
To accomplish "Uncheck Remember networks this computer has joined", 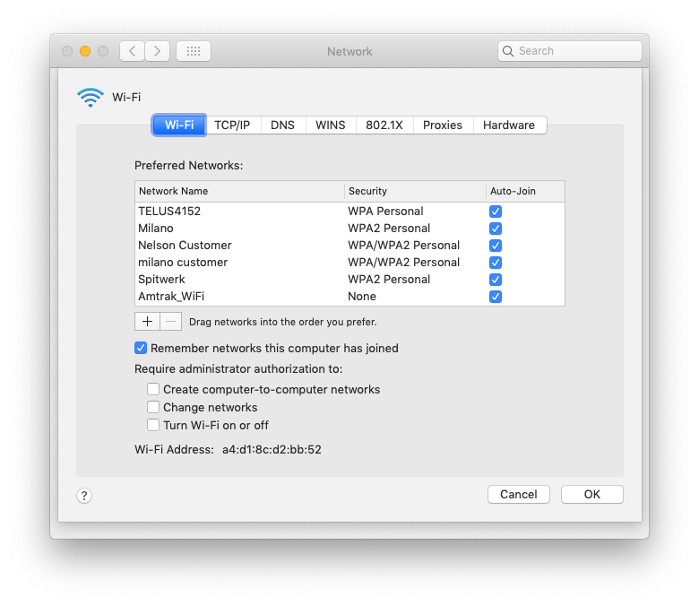I will click(141, 348).
